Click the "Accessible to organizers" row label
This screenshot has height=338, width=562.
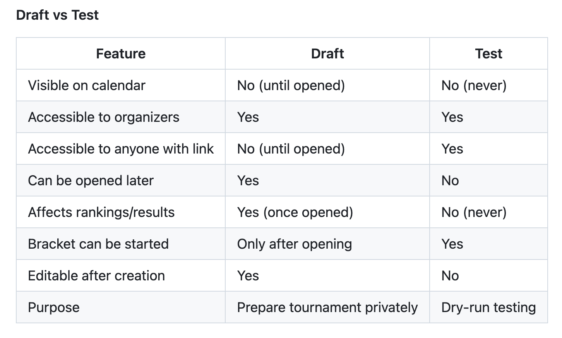pos(104,117)
